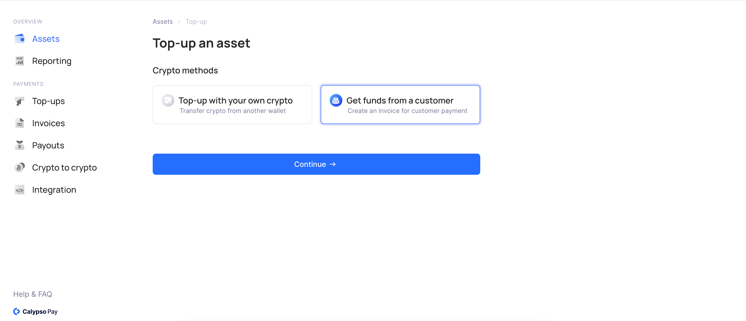Open Help & FAQ link
This screenshot has height=321, width=746.
coord(33,294)
